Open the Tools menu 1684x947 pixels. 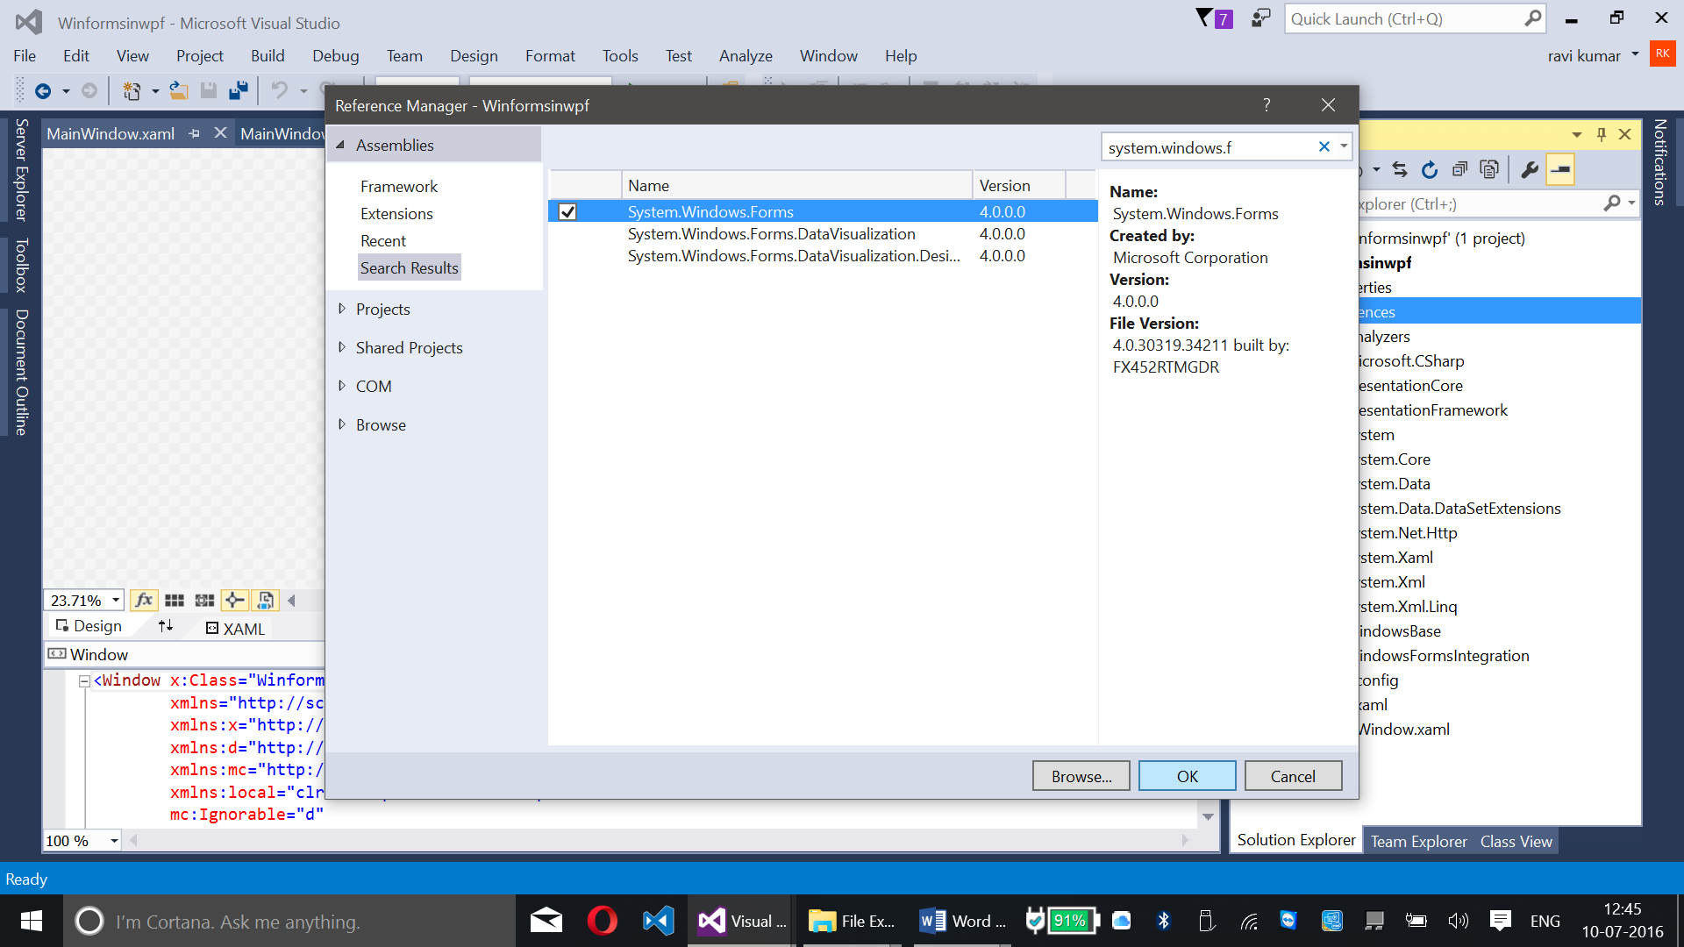coord(620,55)
